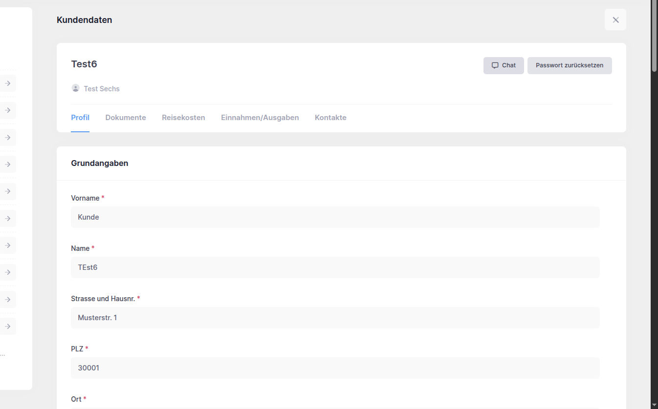Click the avatar icon beside Test Sechs
The width and height of the screenshot is (658, 409).
click(x=75, y=88)
